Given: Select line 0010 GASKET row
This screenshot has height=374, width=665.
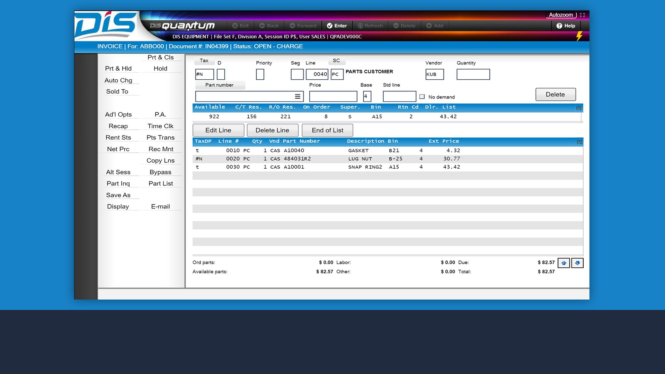Looking at the screenshot, I should tap(387, 151).
